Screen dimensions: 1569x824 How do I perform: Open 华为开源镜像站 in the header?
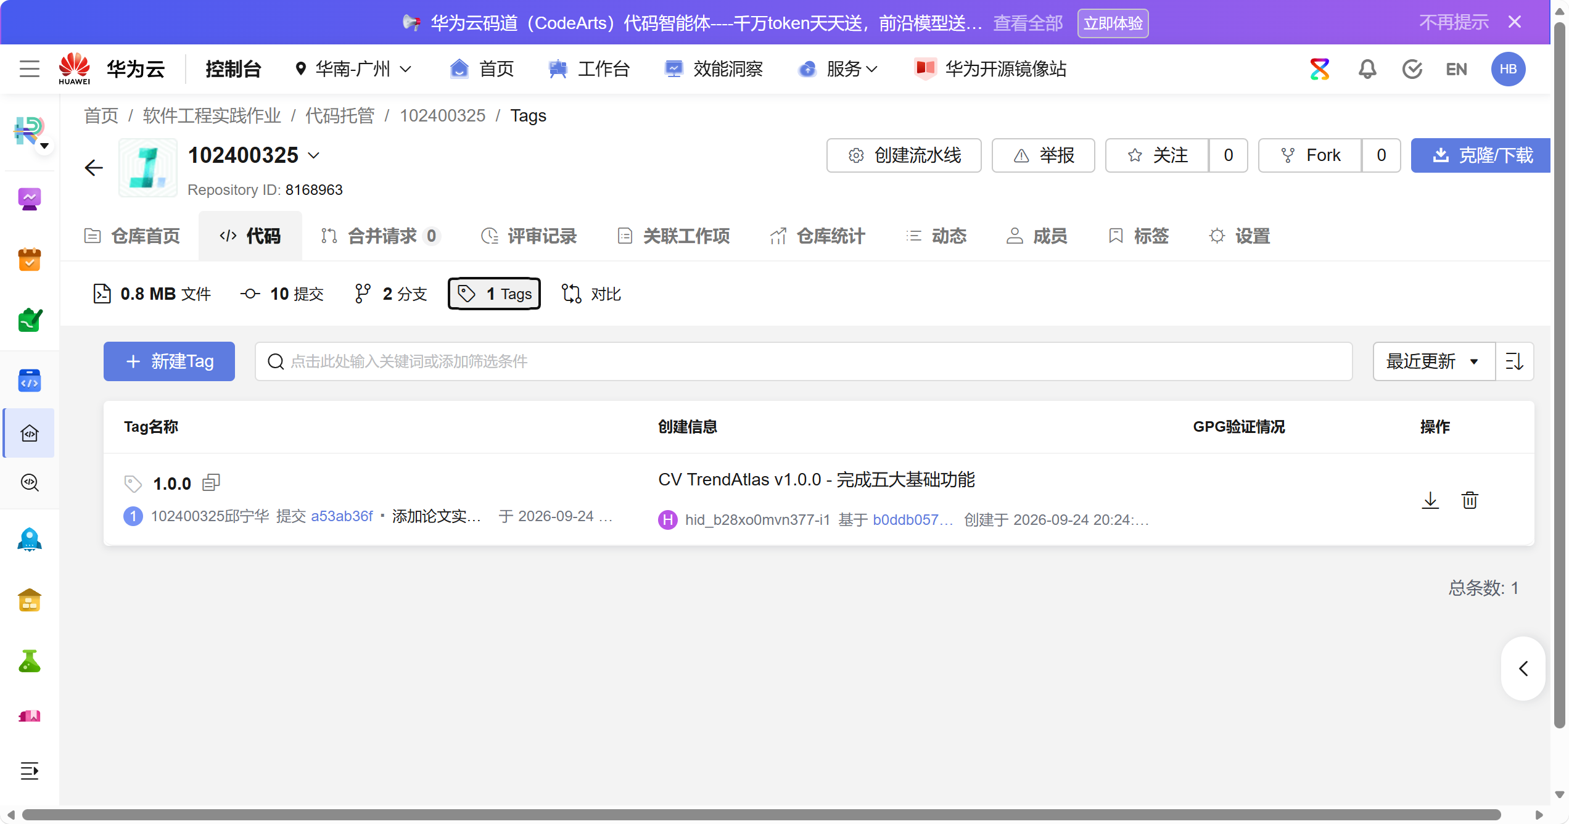990,69
